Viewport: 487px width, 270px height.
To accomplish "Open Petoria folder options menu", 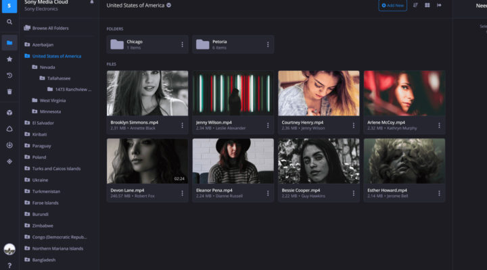I will [268, 45].
